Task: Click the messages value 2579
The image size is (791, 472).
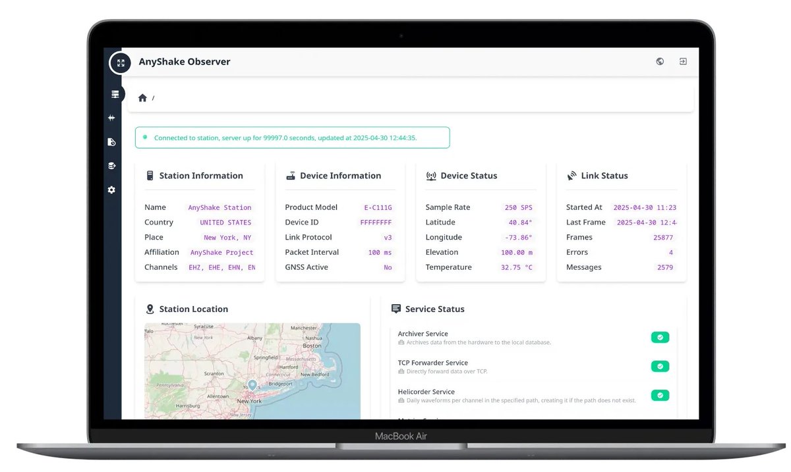Action: pyautogui.click(x=665, y=267)
